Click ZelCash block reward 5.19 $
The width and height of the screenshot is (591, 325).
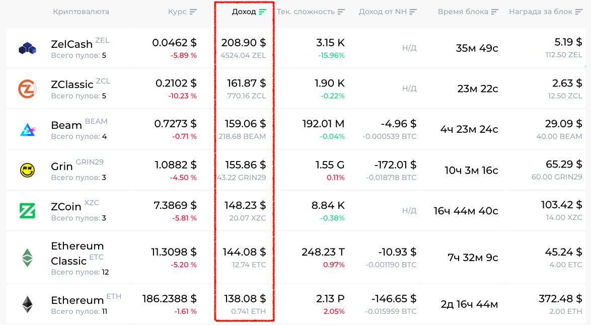[x=568, y=42]
